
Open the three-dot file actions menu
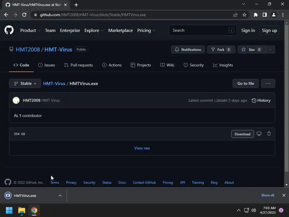pyautogui.click(x=268, y=83)
